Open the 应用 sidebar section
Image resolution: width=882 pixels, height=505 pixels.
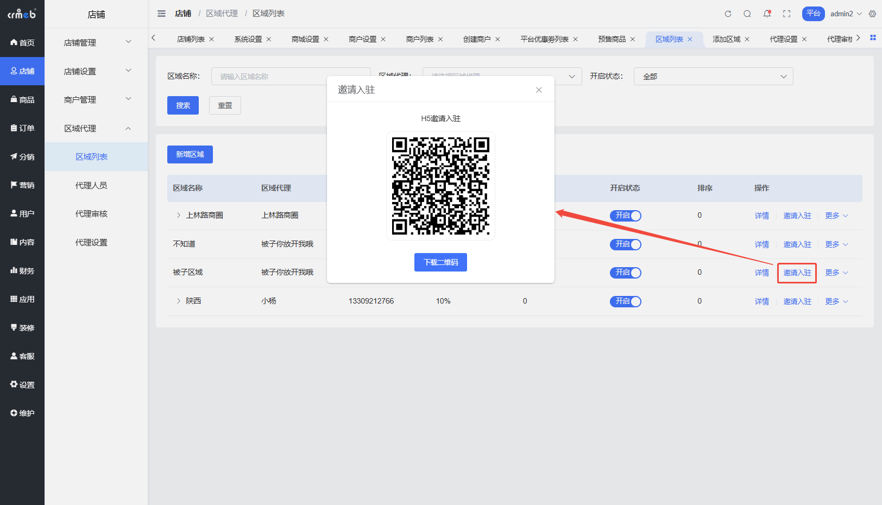tap(22, 299)
